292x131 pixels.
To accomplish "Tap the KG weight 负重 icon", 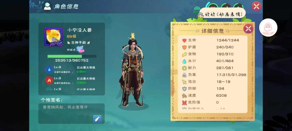I will (184, 75).
